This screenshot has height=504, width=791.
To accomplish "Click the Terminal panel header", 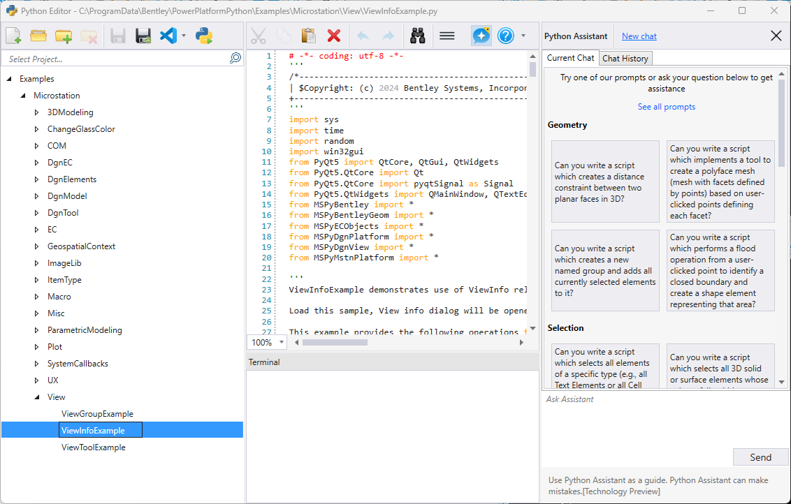I will point(393,362).
